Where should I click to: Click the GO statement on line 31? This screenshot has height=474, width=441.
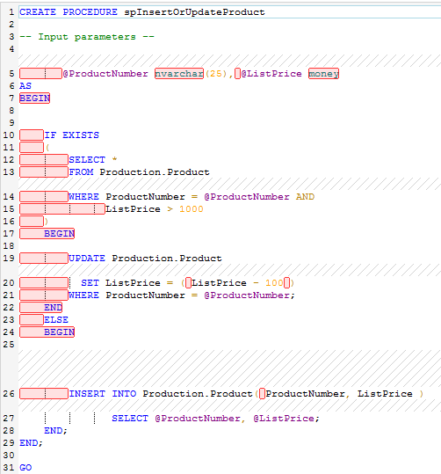pos(25,467)
